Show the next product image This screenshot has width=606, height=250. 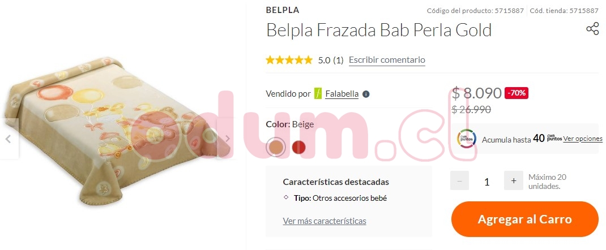pos(228,139)
